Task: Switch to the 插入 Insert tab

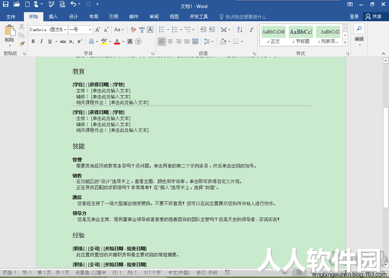Action: click(x=53, y=17)
